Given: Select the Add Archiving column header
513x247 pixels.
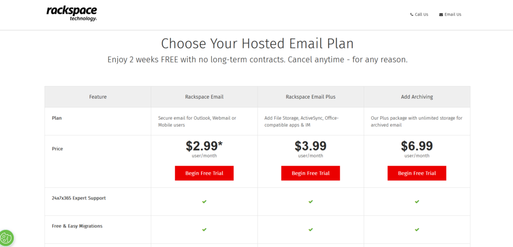Looking at the screenshot, I should pyautogui.click(x=417, y=97).
